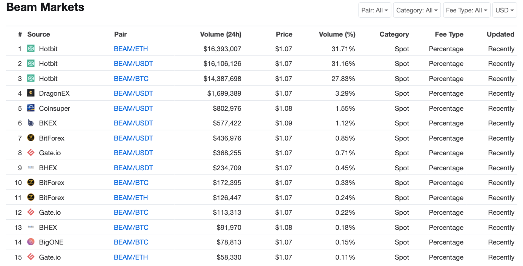
Task: Click the Hotbit icon in row 1
Action: [x=31, y=49]
